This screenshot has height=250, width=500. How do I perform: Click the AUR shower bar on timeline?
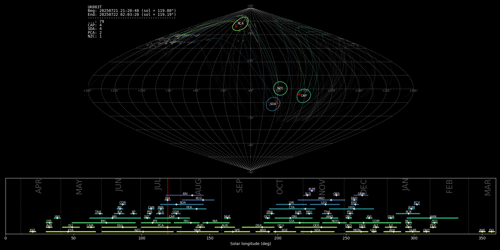pyautogui.click(x=225, y=227)
